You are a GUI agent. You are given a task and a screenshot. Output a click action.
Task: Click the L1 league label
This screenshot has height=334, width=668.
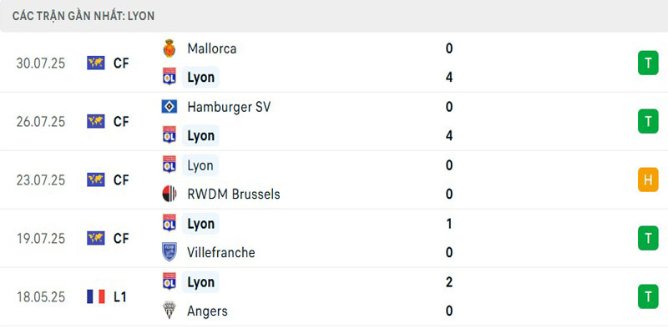(x=120, y=296)
